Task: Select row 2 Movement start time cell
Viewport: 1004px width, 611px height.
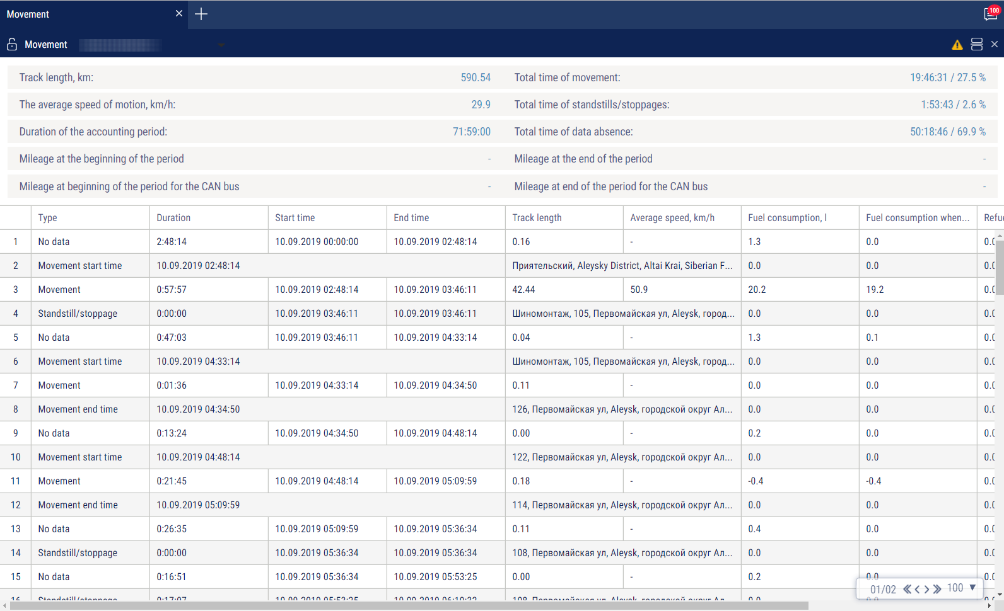Action: (90, 266)
